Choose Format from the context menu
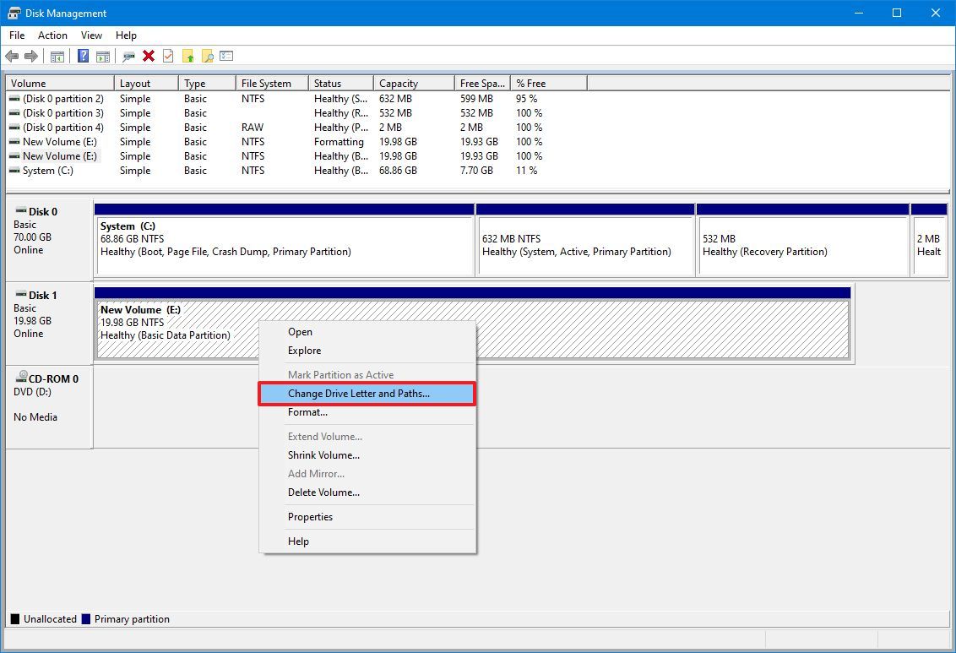 coord(307,412)
